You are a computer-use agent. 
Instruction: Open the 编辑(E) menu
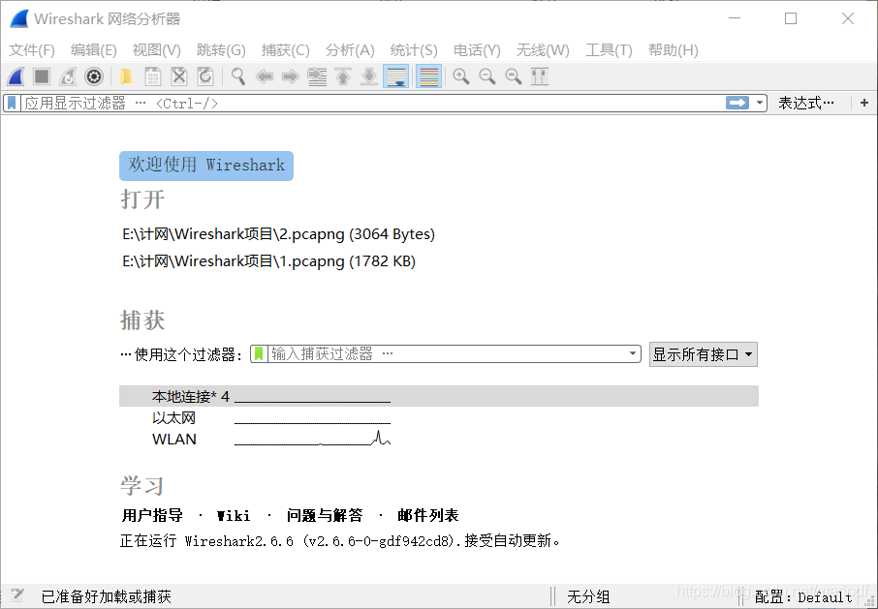[93, 50]
